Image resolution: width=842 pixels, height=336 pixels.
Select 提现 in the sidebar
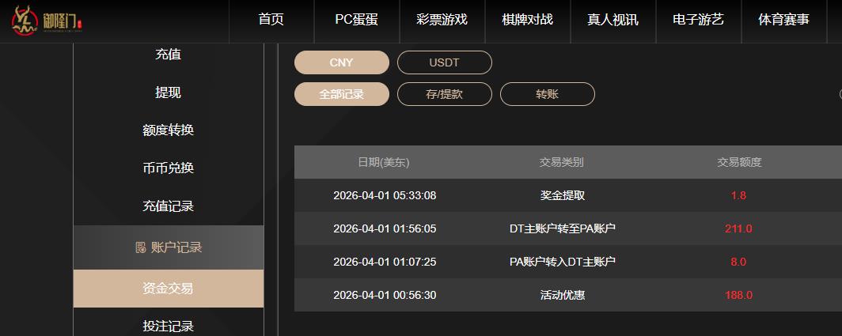(x=168, y=92)
